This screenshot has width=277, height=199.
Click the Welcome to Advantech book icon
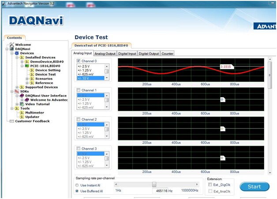pyautogui.click(x=27, y=100)
